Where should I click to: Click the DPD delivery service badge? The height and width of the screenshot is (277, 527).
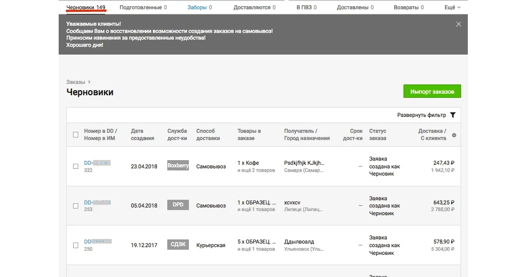pos(178,205)
